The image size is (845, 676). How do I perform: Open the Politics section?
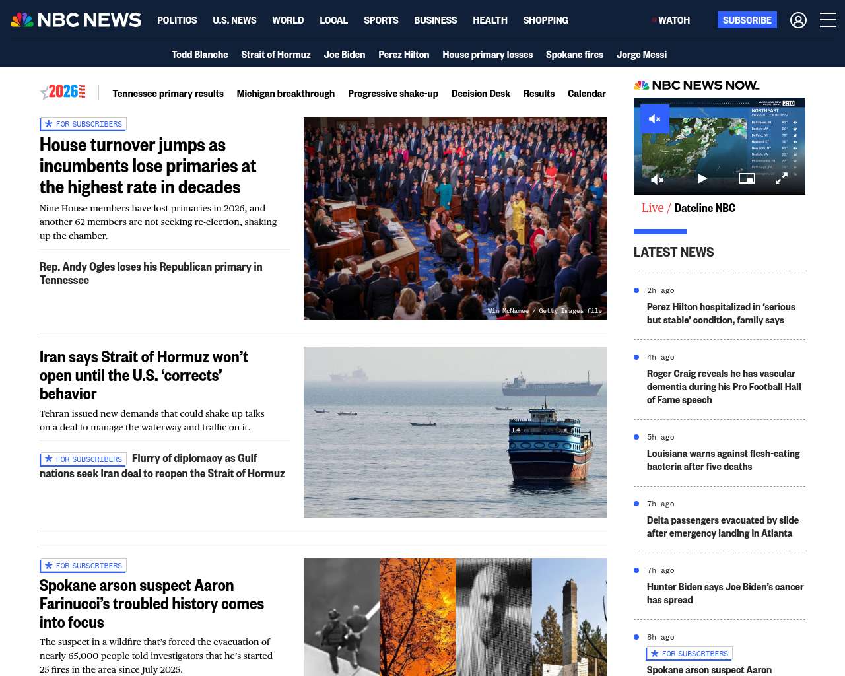coord(177,20)
